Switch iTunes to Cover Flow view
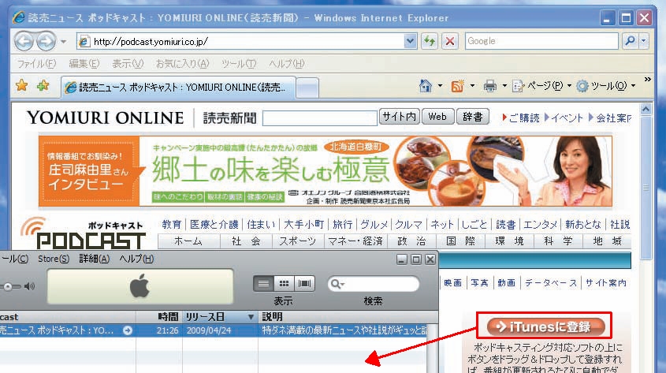 point(304,283)
